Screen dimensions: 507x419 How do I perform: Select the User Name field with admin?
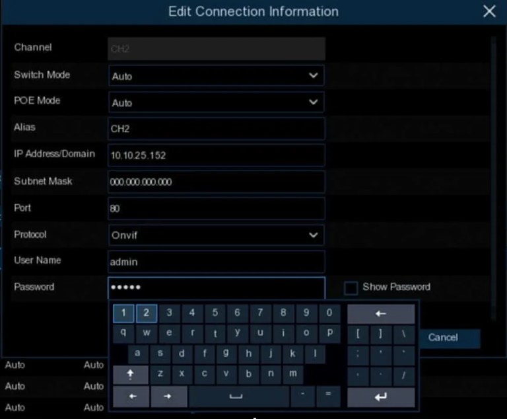point(216,261)
